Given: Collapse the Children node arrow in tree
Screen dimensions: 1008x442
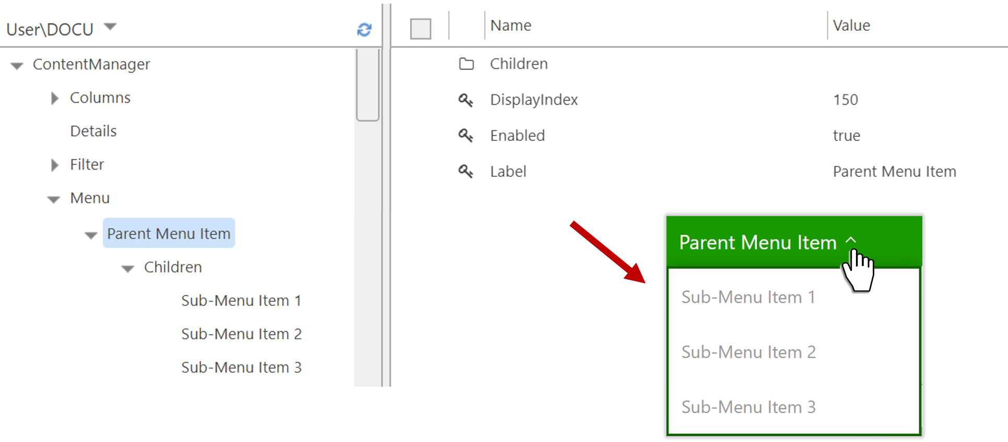Looking at the screenshot, I should click(128, 269).
